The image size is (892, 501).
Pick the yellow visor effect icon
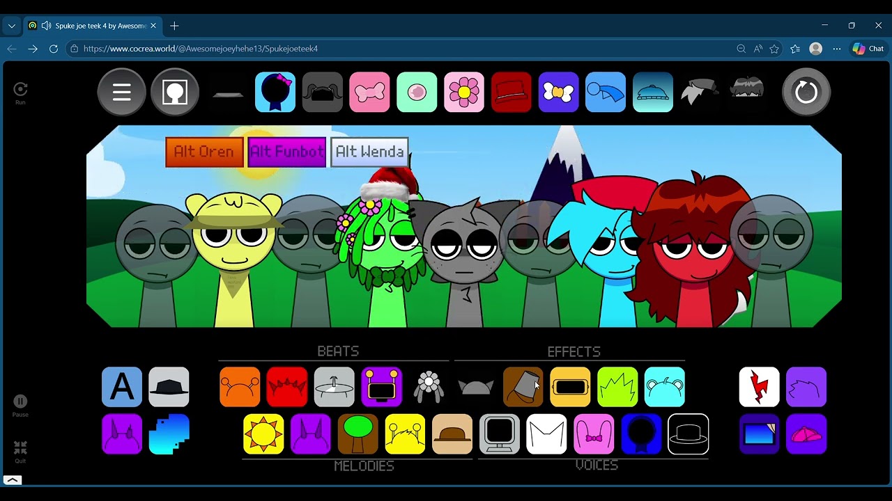pos(570,387)
